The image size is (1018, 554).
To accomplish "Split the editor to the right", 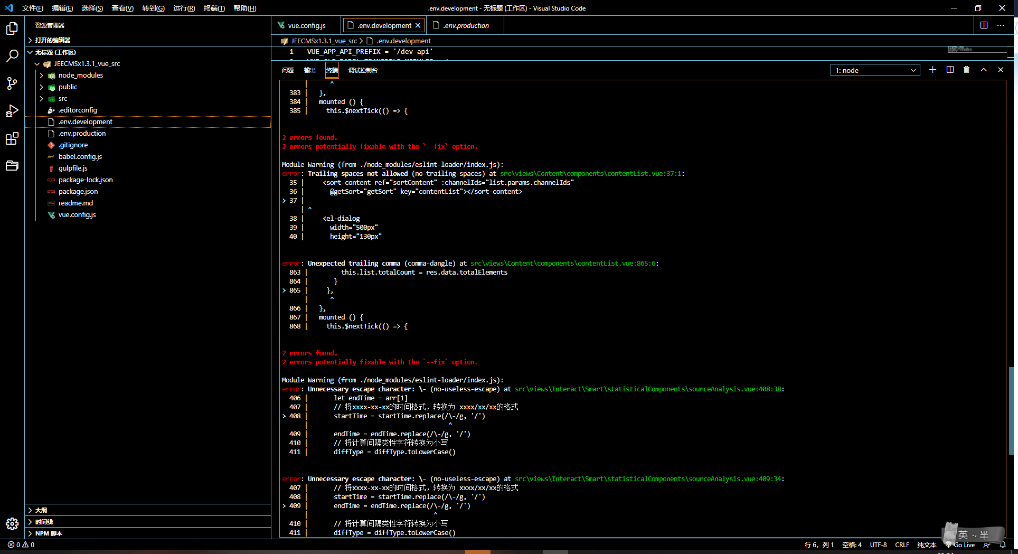I will [984, 25].
